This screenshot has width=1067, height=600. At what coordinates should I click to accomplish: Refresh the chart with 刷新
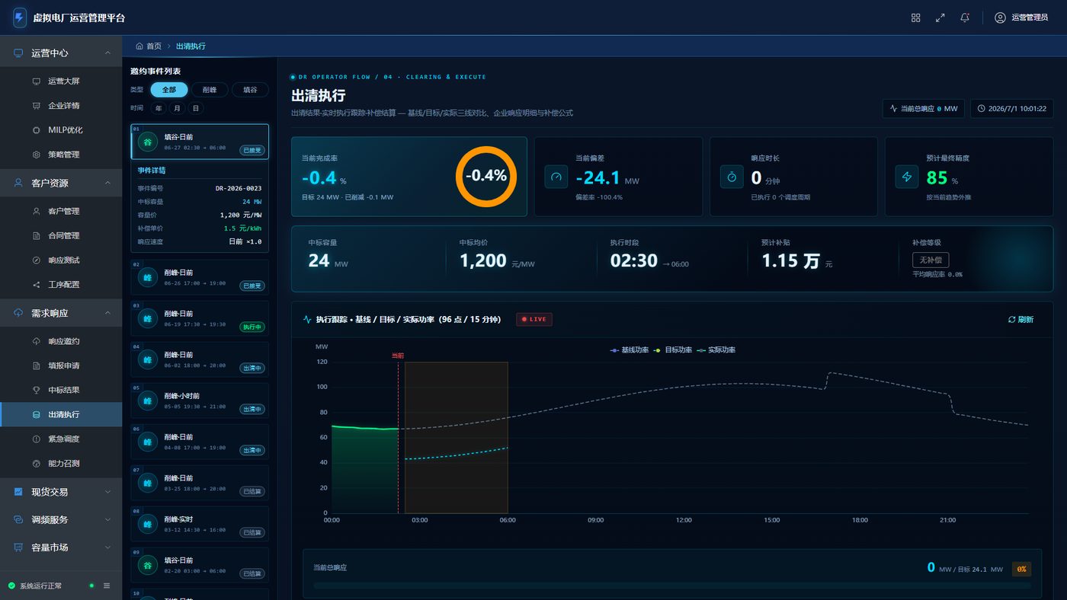tap(1021, 320)
